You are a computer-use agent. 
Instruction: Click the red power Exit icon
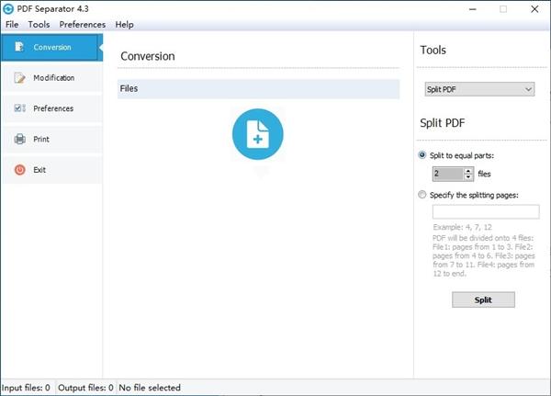pos(19,169)
